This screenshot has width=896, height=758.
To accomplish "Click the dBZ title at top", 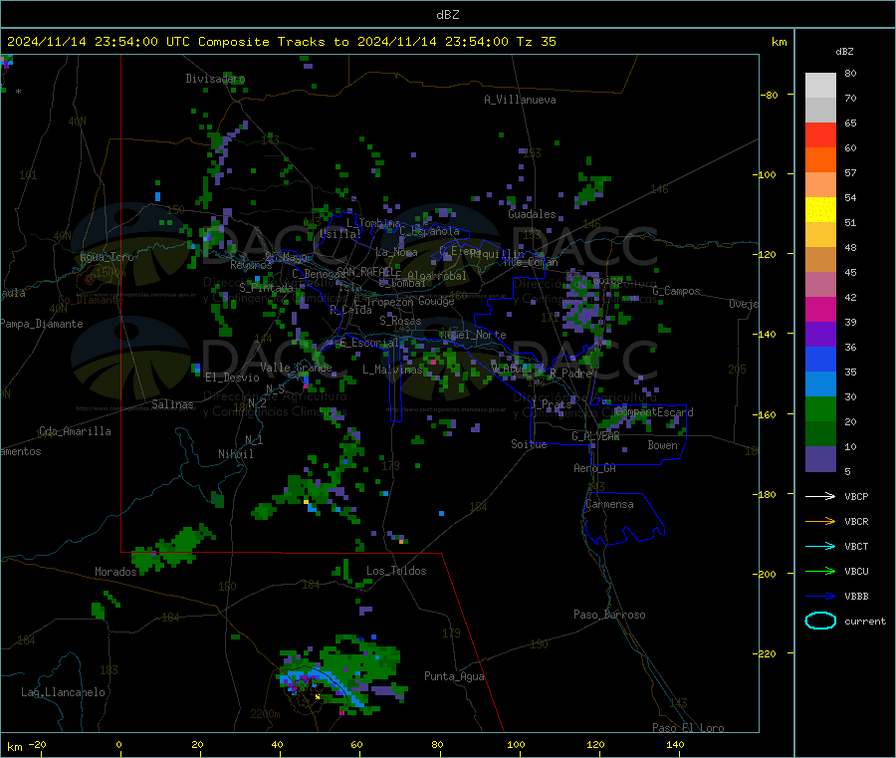I will 447,15.
